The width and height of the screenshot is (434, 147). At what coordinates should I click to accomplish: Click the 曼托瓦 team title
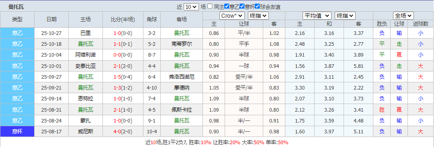pos(16,7)
